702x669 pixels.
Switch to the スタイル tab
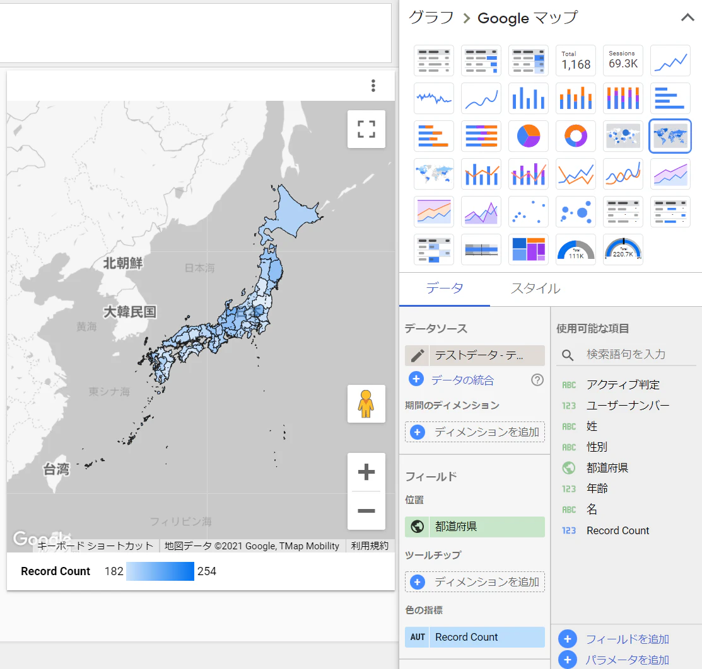pos(535,289)
